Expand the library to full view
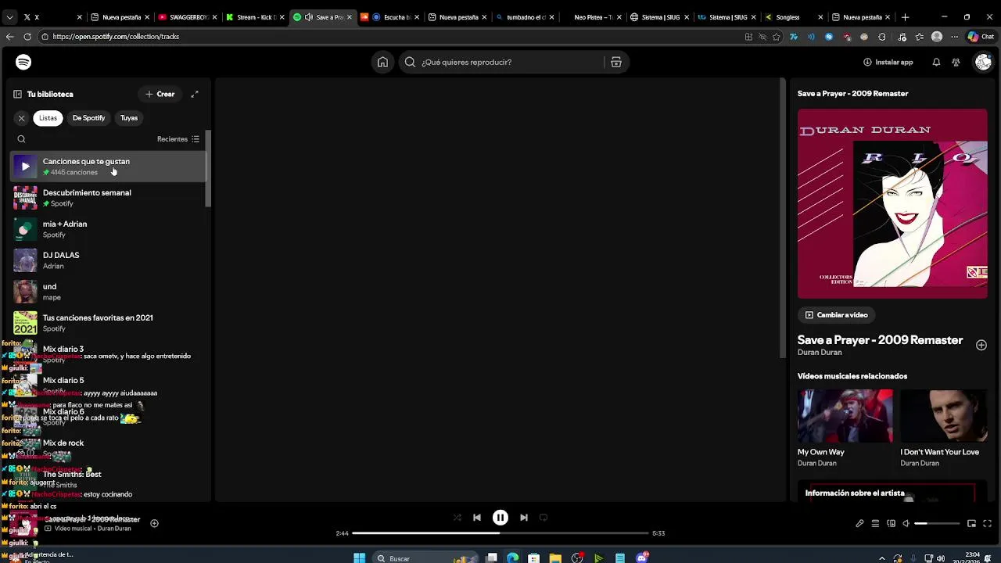The image size is (1001, 563). (195, 94)
